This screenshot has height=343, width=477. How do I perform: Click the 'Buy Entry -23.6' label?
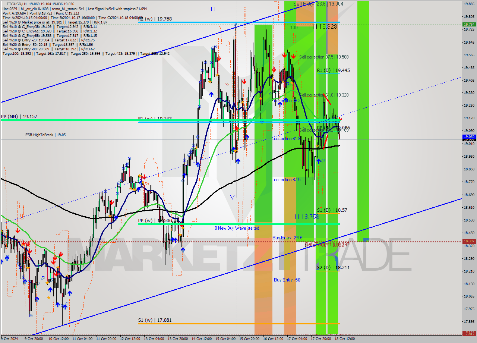[x=287, y=237]
